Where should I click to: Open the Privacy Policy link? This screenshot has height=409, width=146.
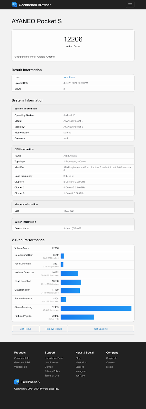(x=52, y=371)
